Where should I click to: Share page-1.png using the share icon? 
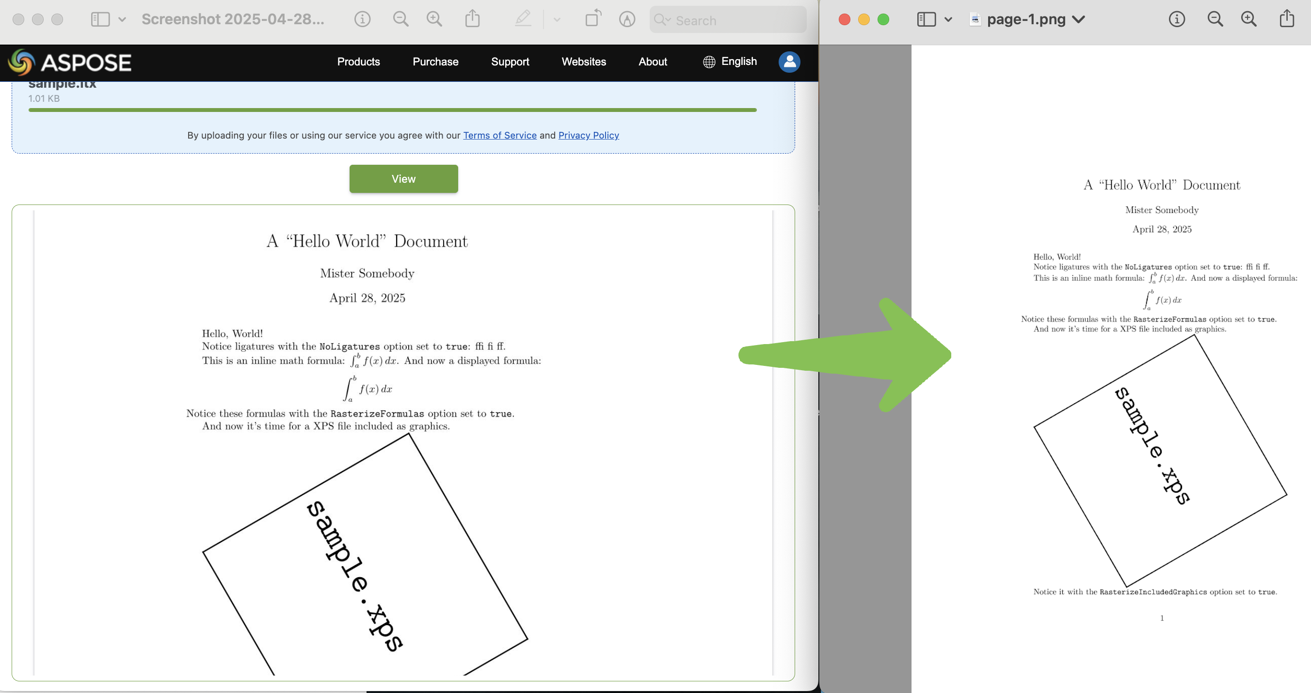(x=1287, y=19)
